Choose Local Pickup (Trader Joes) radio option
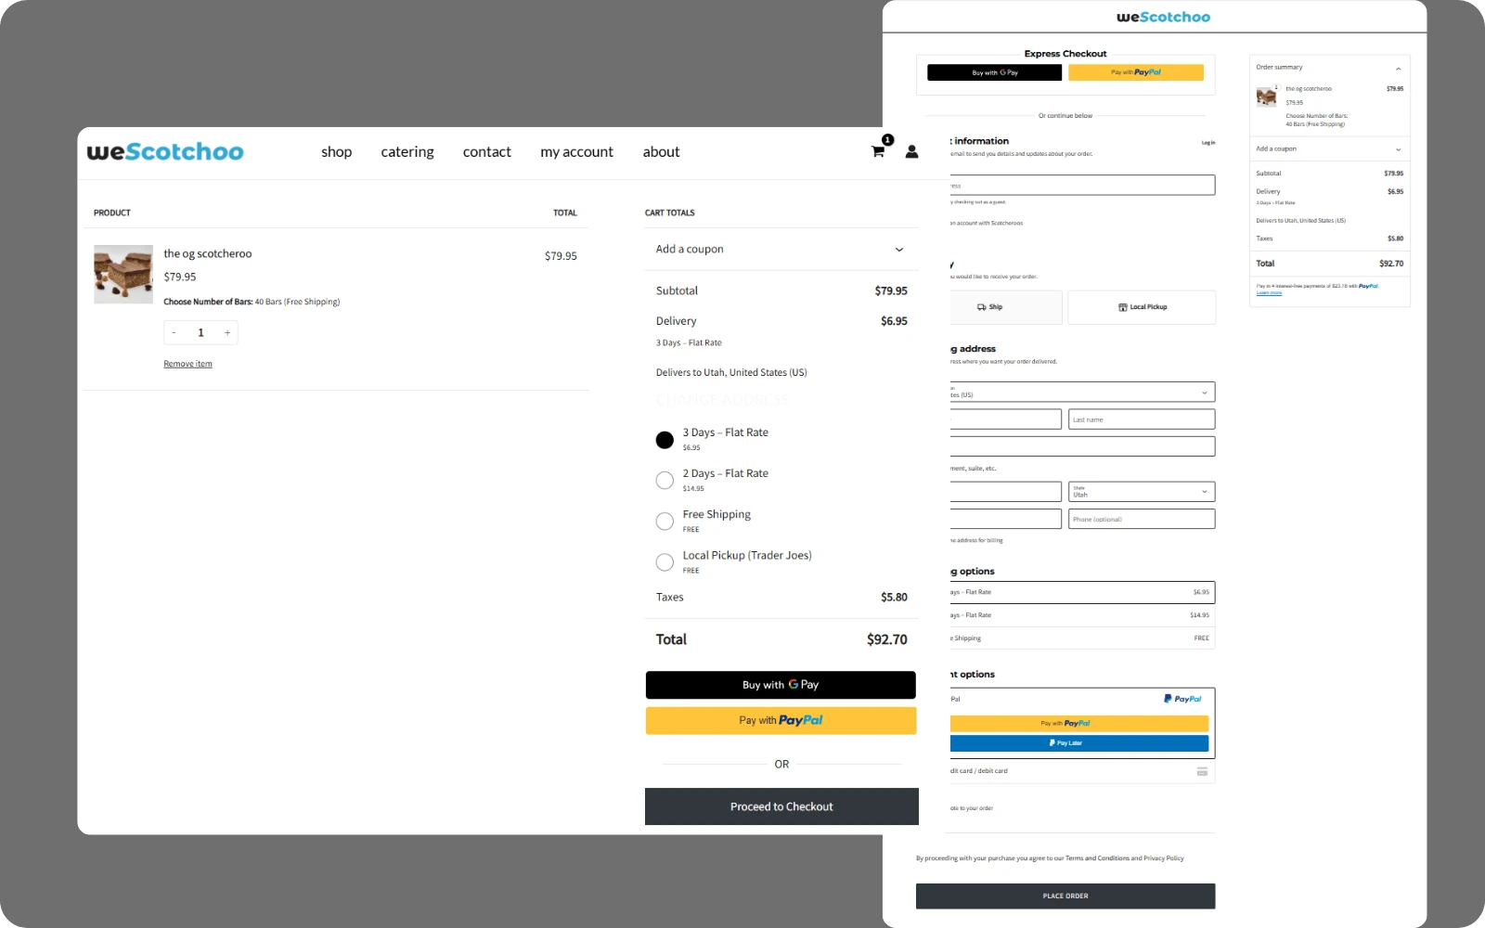Image resolution: width=1485 pixels, height=928 pixels. coord(665,562)
